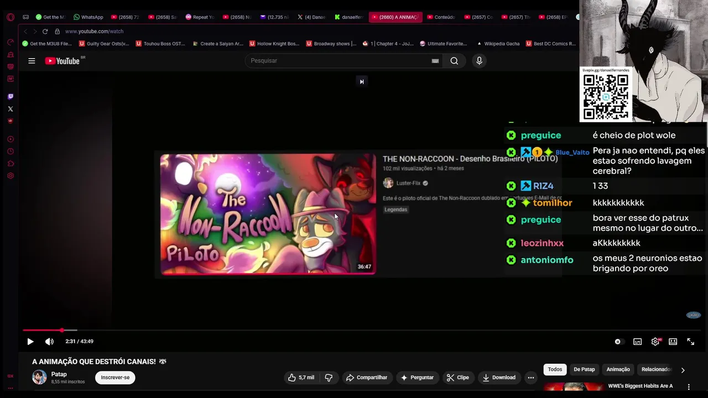Viewport: 708px width, 398px height.
Task: Switch to Conteúdo browser tab
Action: coord(441,17)
